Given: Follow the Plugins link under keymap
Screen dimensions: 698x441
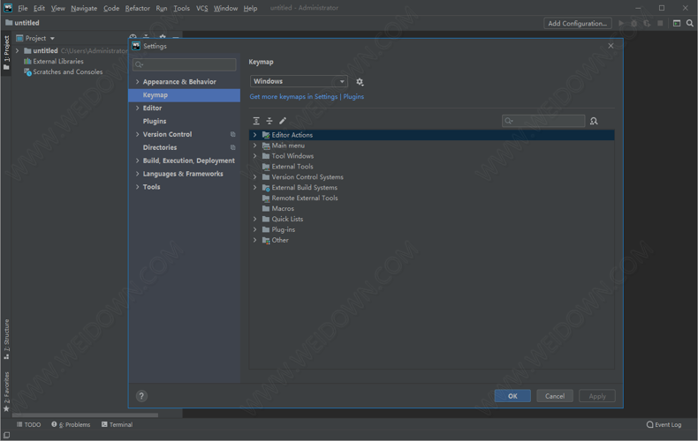Looking at the screenshot, I should (353, 96).
